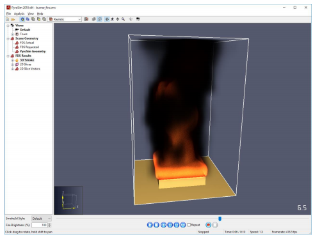The width and height of the screenshot is (313, 239).
Task: Click the orbit rotate view tool
Action: (107, 19)
